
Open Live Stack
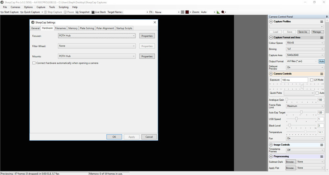click(99, 12)
